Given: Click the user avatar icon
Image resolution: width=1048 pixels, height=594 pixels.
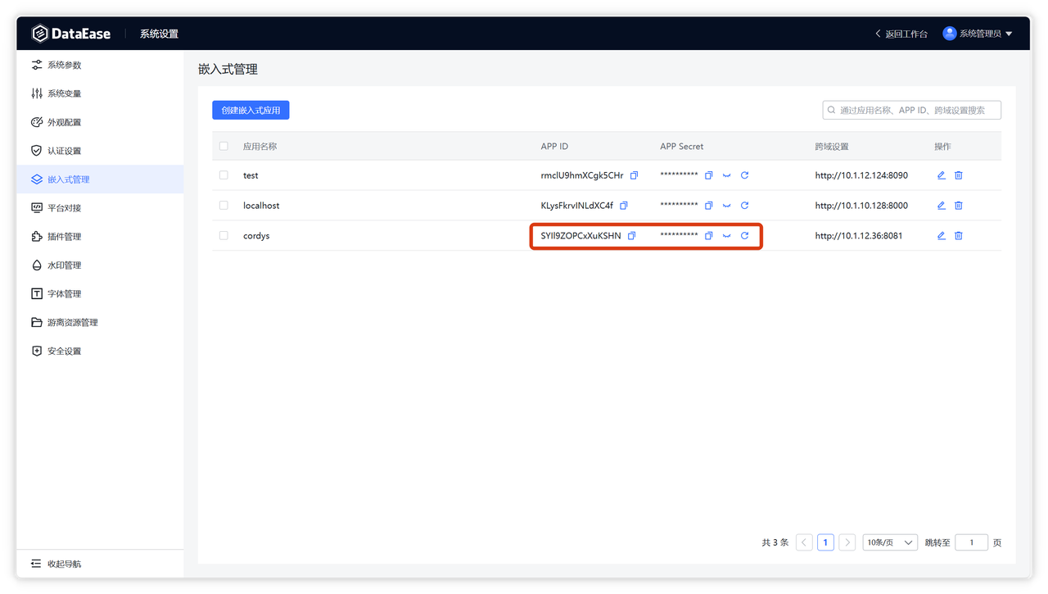Looking at the screenshot, I should click(x=950, y=34).
